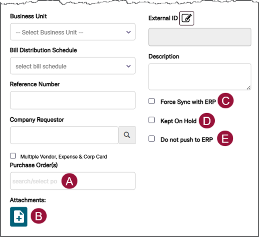
Task: Click into the Description text area
Action: (200, 77)
